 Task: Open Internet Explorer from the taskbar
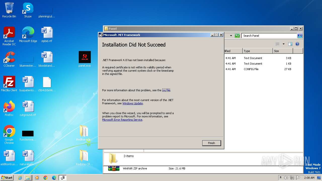[x=20, y=178]
